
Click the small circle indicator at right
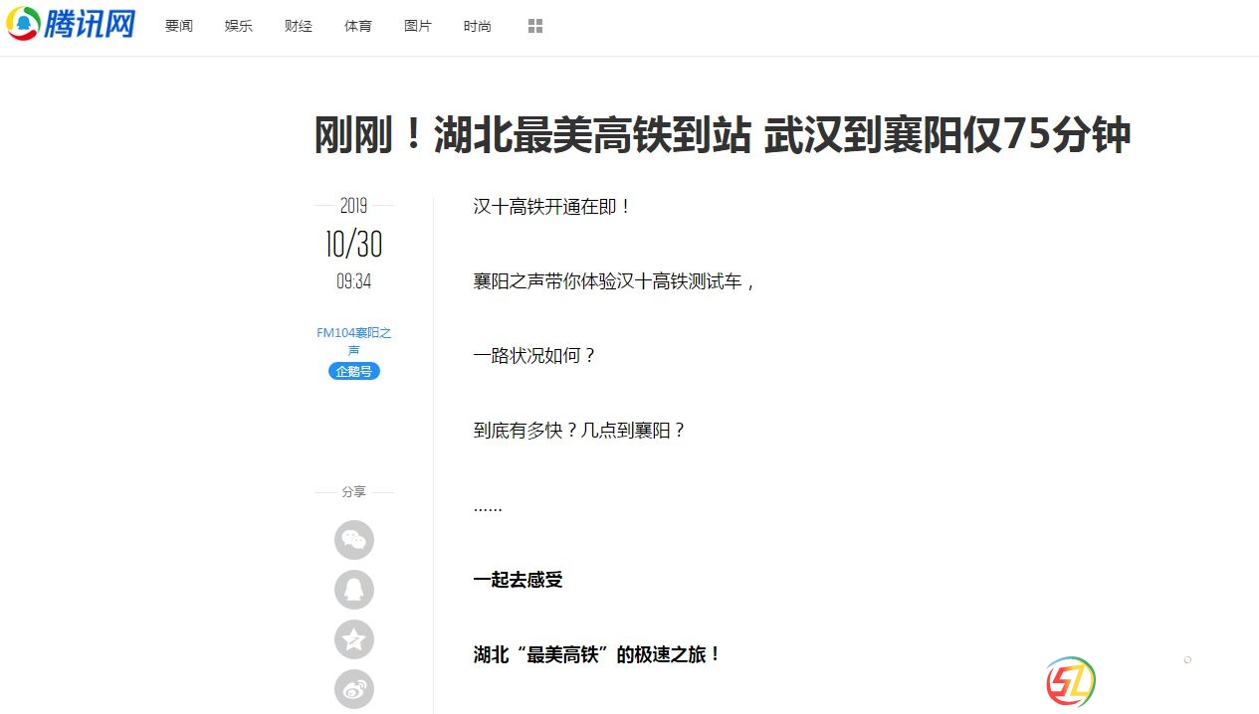(x=1187, y=660)
